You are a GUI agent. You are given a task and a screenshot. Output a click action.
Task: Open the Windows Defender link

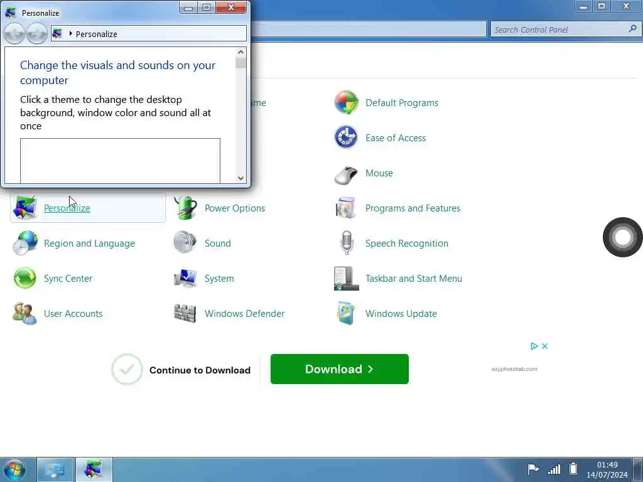pos(244,314)
